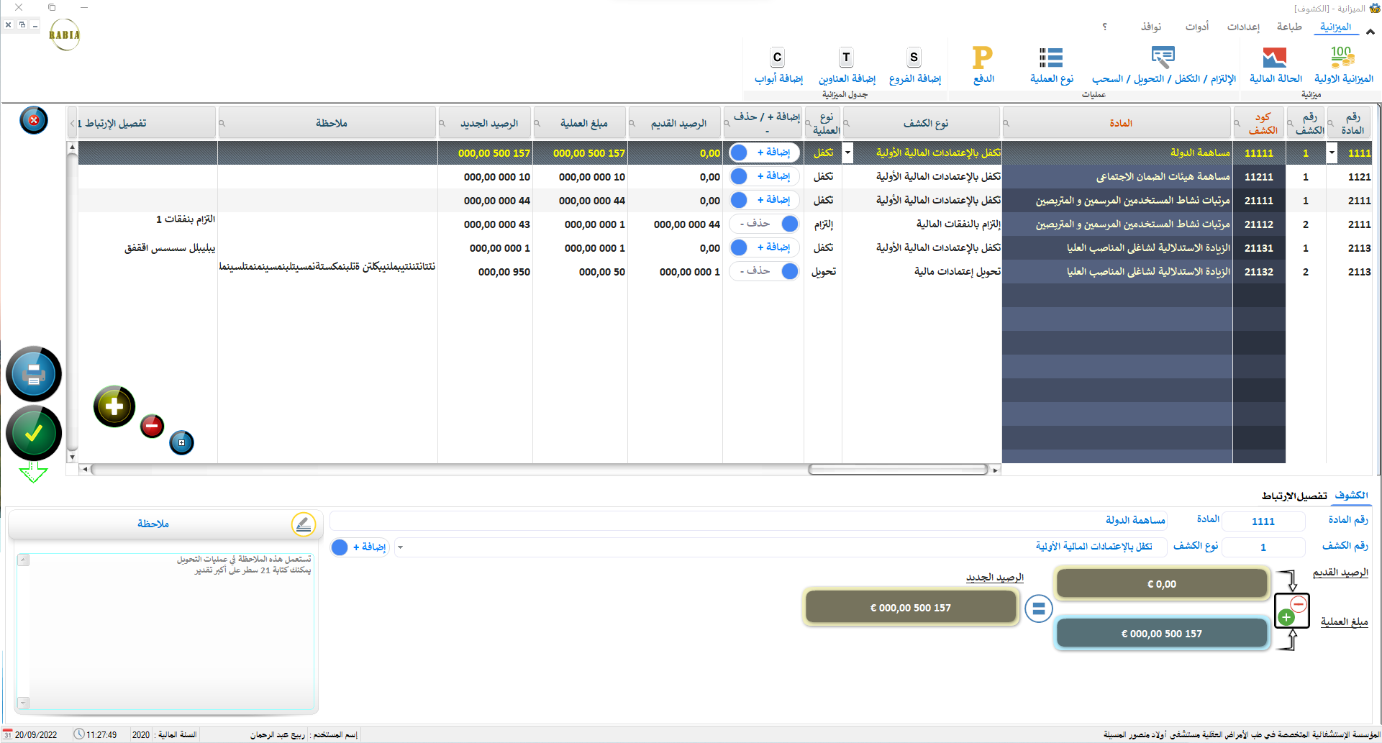Open نوع الكشف dropdown in first row
The width and height of the screenshot is (1382, 743).
pyautogui.click(x=847, y=152)
